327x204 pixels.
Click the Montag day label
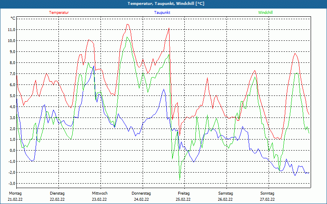point(15,193)
